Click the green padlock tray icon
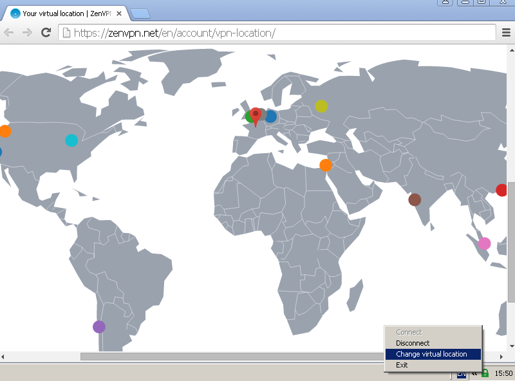515x381 pixels. click(x=485, y=373)
